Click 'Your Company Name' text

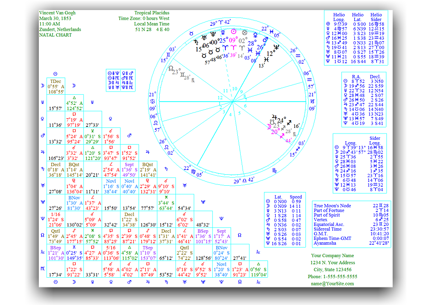click(x=332, y=256)
